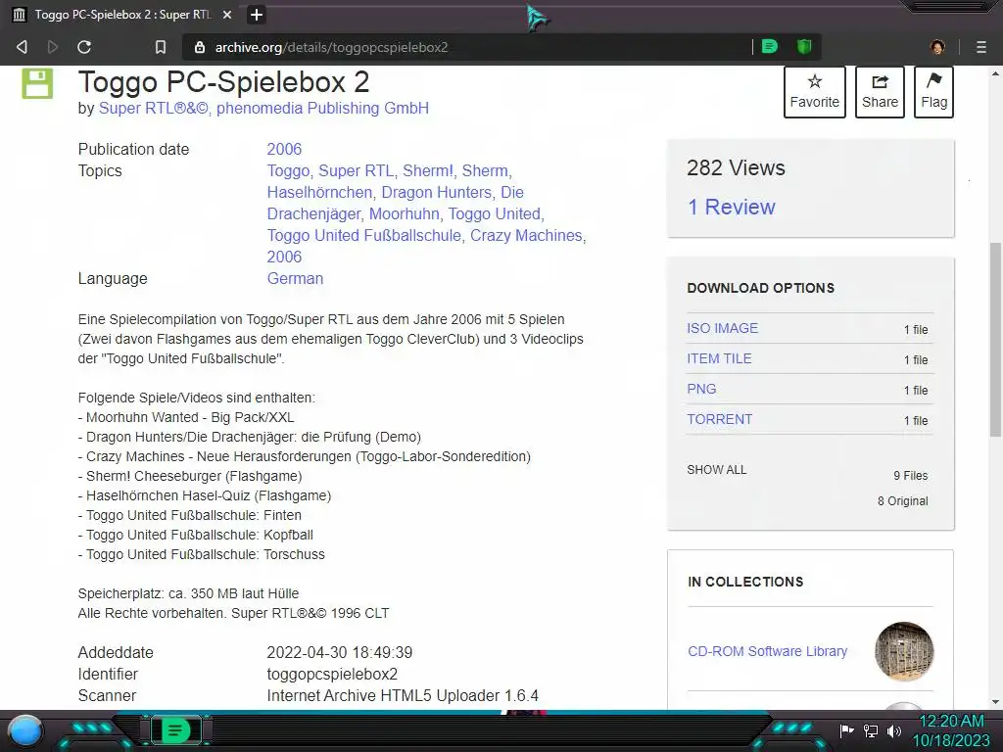Image resolution: width=1003 pixels, height=752 pixels.
Task: Close the Toggo PC-Spielebox 2 tab
Action: [x=227, y=15]
